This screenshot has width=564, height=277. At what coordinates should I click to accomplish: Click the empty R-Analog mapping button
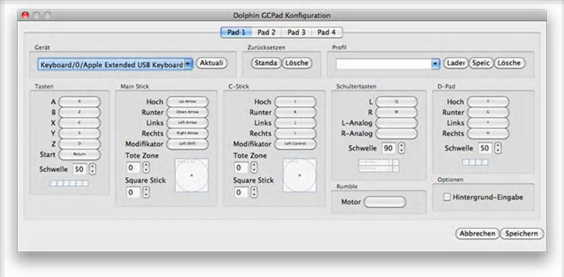click(396, 133)
